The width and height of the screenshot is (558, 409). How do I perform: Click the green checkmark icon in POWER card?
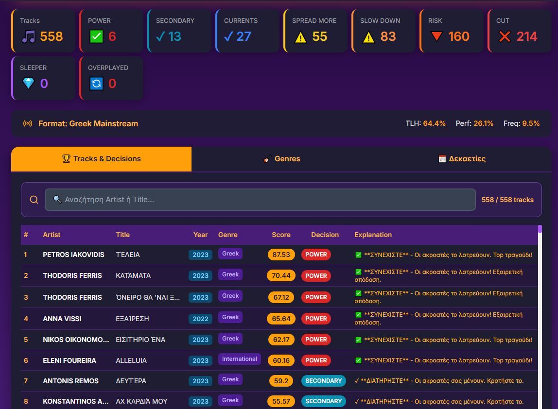click(96, 37)
